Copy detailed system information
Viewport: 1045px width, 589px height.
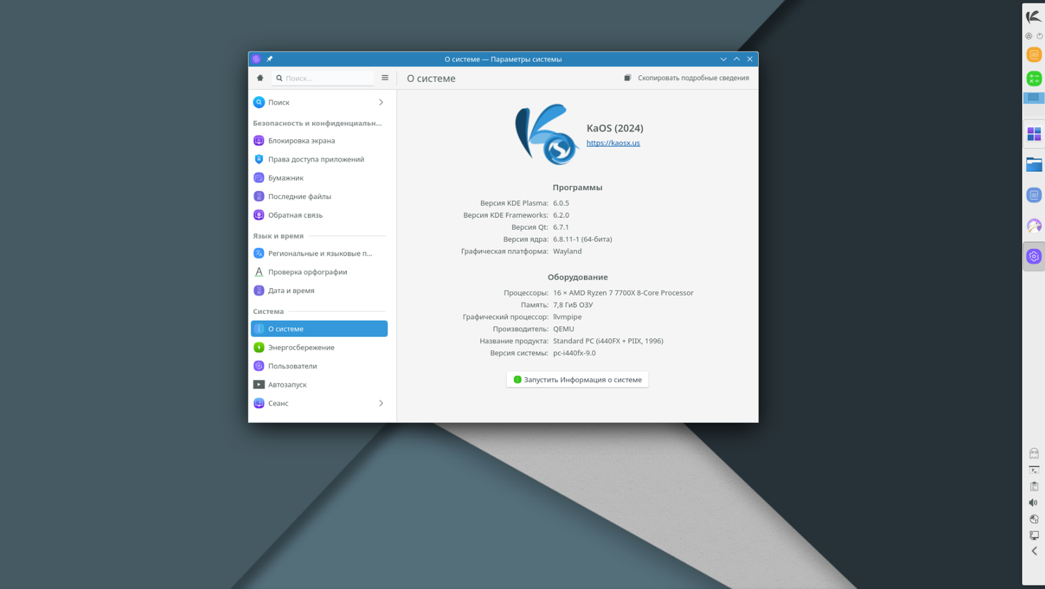[x=686, y=78]
